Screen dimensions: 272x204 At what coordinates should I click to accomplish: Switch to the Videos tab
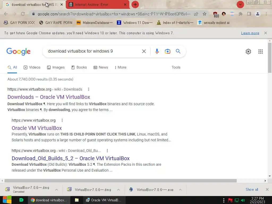pos(32,67)
